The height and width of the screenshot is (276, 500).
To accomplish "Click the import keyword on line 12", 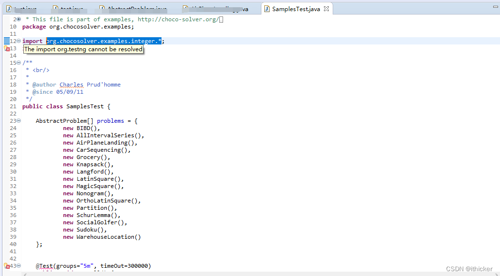I will pyautogui.click(x=32, y=41).
